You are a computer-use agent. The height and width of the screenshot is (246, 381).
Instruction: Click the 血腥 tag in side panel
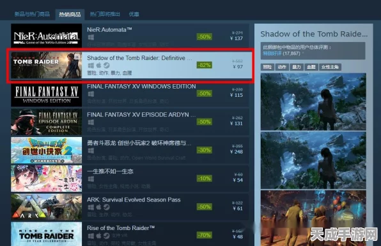click(311, 67)
